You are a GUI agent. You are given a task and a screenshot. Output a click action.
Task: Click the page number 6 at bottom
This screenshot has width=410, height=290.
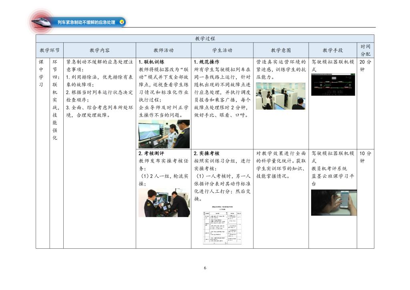tap(205, 268)
